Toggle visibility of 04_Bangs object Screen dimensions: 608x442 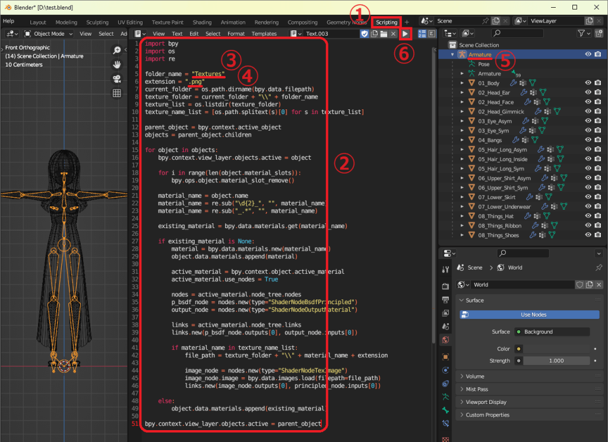pos(588,140)
